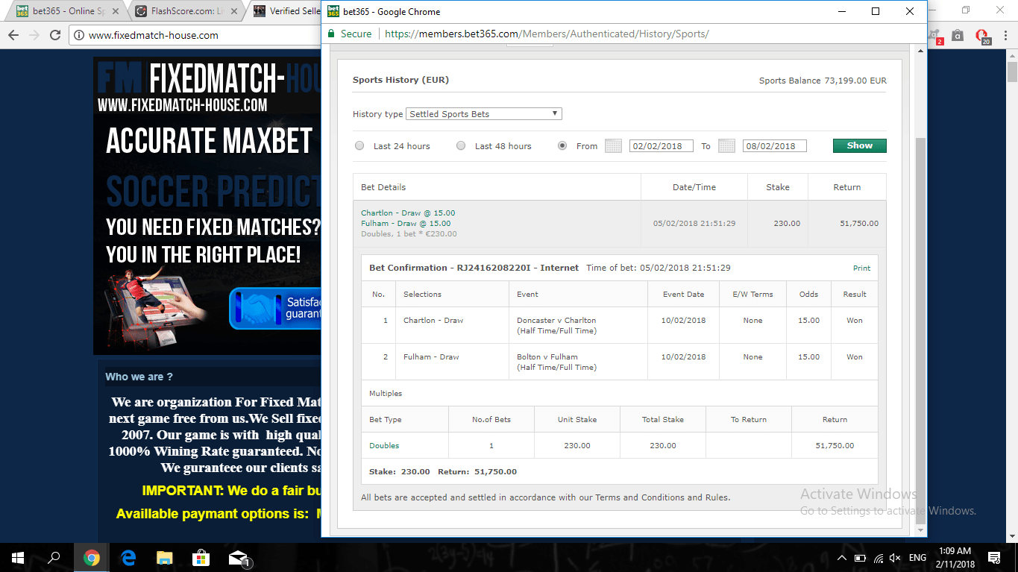
Task: Switch to the bet365 - Online Sports tab
Action: pyautogui.click(x=66, y=11)
